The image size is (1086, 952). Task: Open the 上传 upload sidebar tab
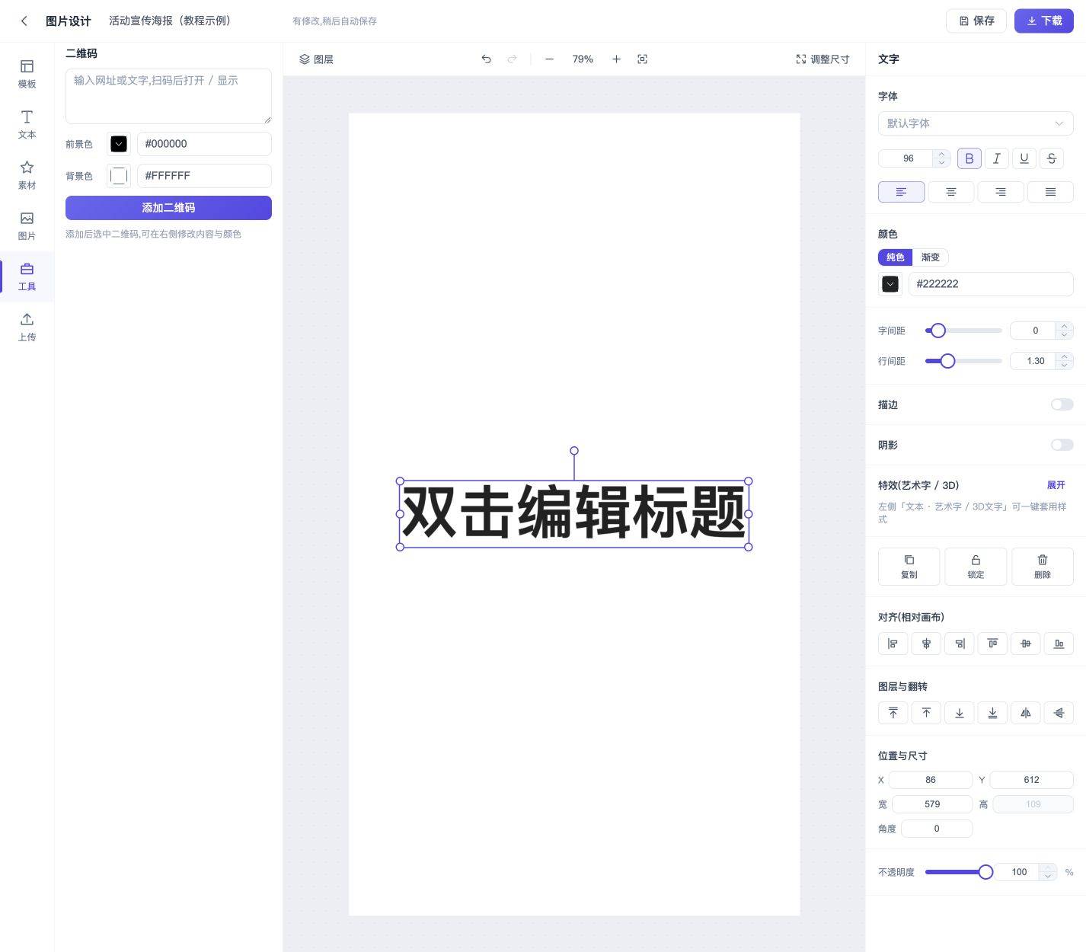point(27,327)
